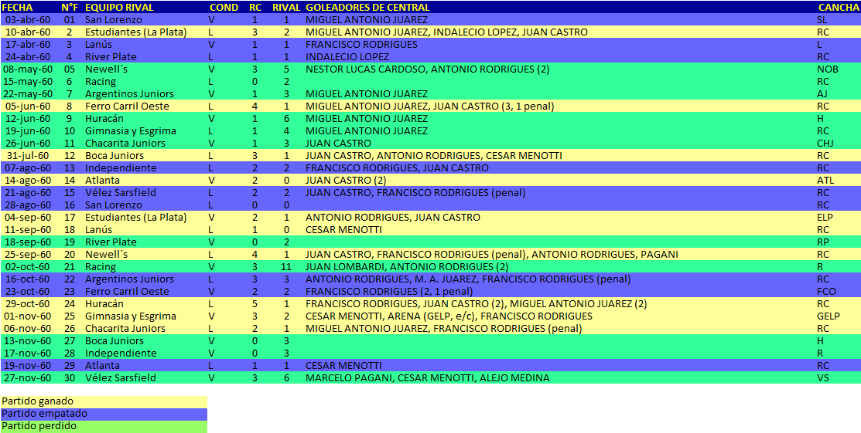This screenshot has width=861, height=433.
Task: Click Lanús in the 11-sep-60 row
Action: tap(98, 230)
